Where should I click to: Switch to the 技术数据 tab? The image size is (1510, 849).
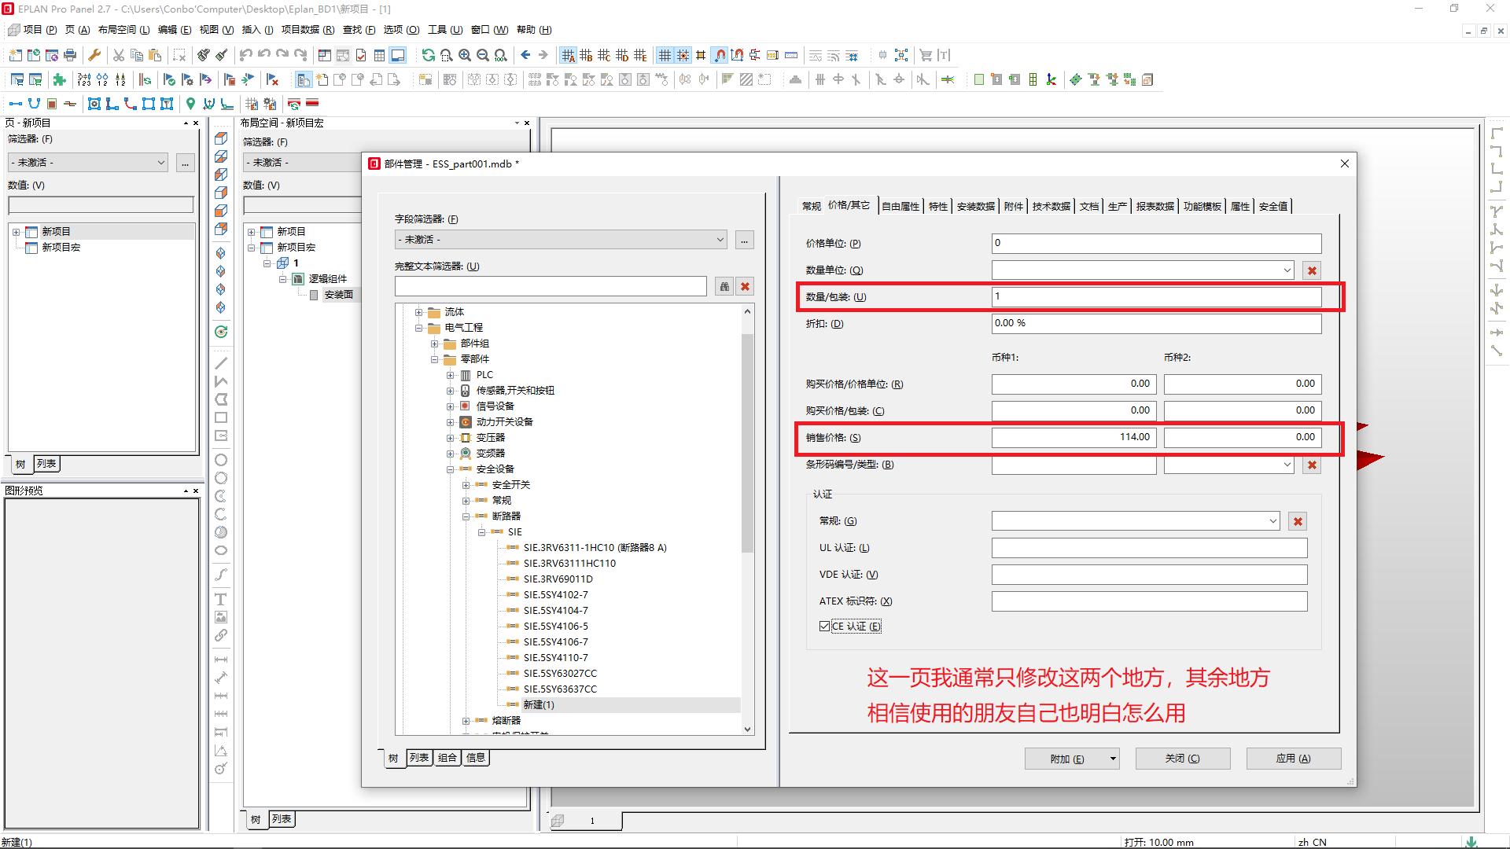(1051, 205)
